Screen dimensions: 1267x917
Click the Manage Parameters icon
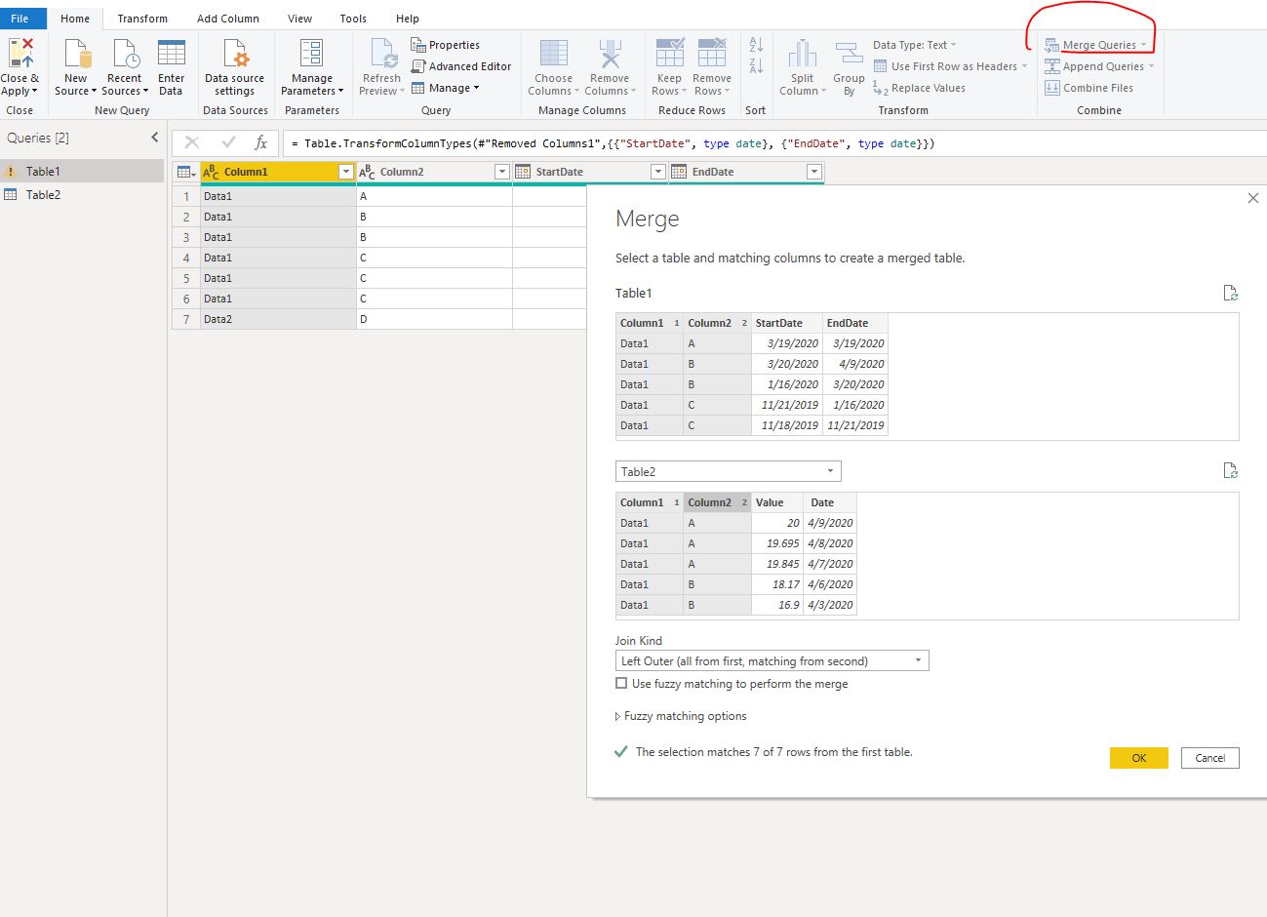(312, 53)
